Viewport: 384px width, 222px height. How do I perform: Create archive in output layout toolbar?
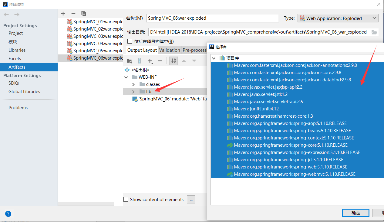(x=140, y=61)
